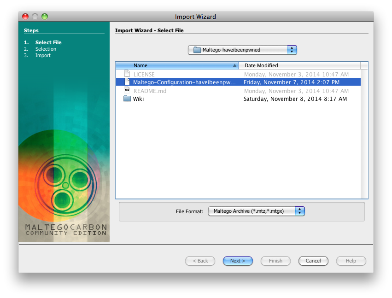Open the Maltego-haveibeenpwned folder dropdown

242,50
